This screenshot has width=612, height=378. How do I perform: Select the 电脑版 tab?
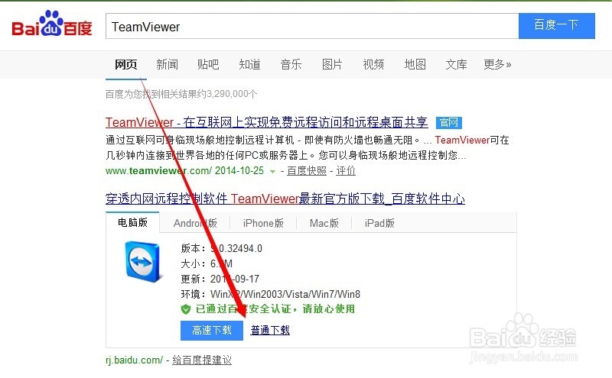tap(132, 222)
